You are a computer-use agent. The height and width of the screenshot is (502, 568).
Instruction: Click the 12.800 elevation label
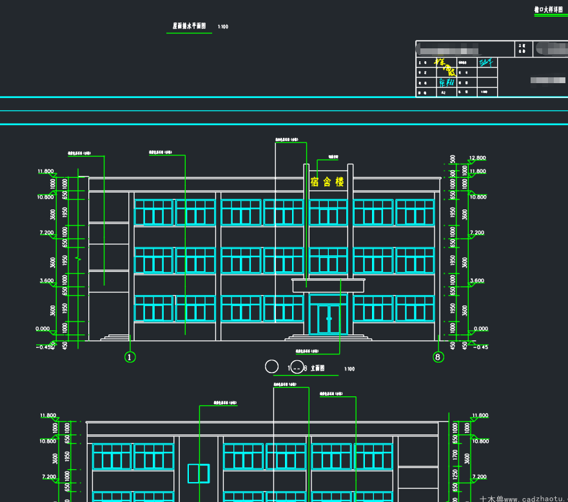478,158
